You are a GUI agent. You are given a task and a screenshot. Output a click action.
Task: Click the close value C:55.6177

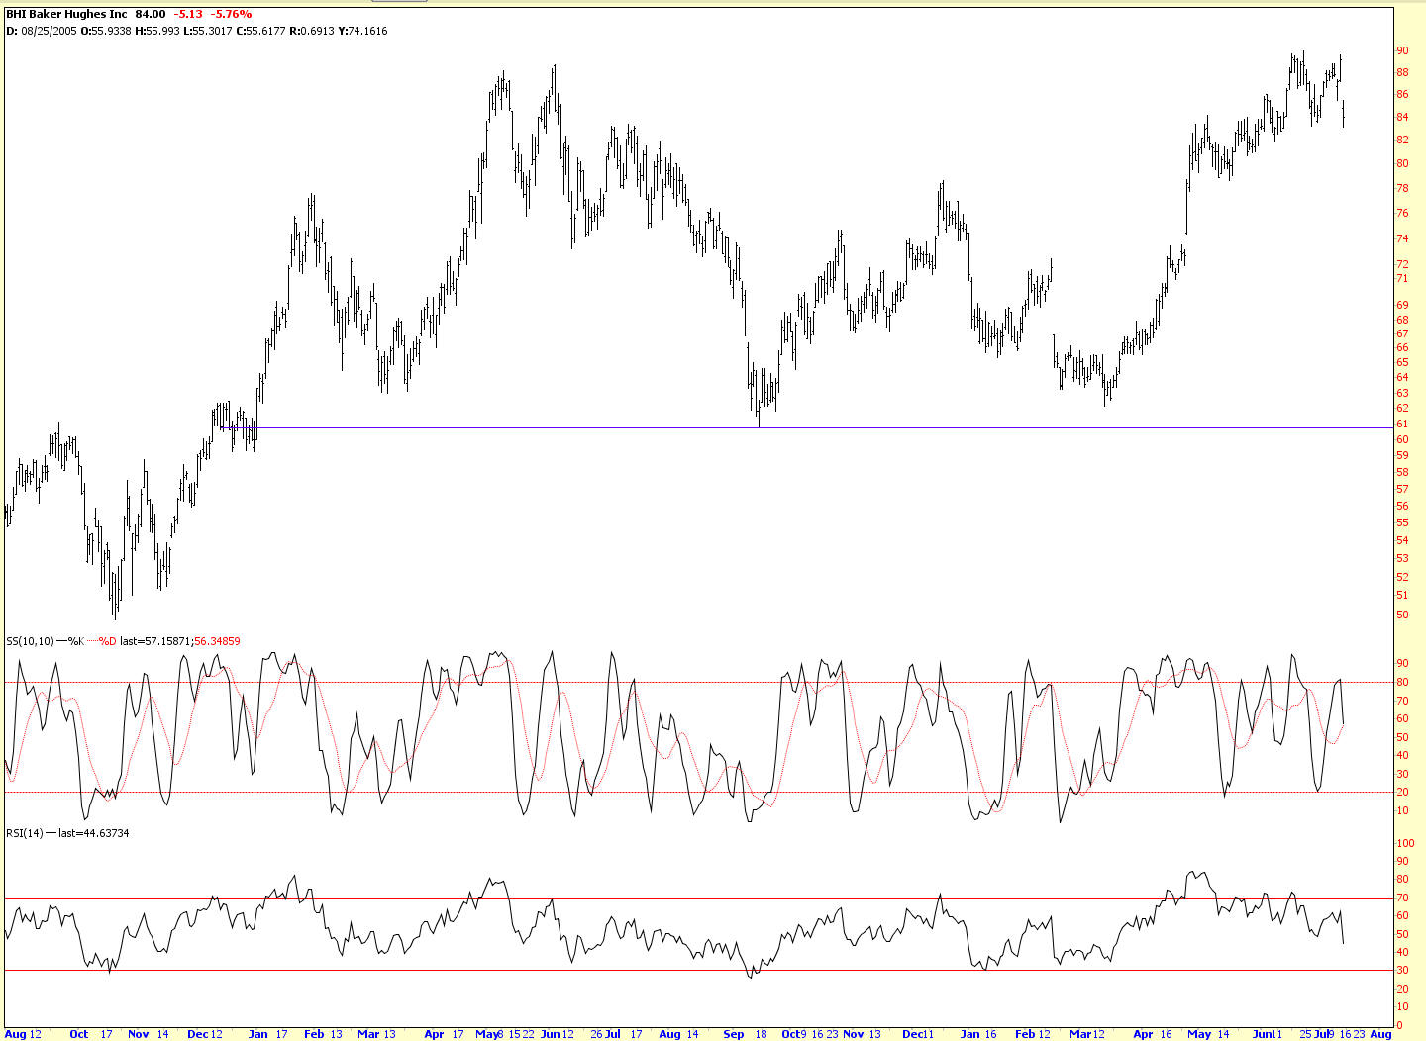pos(260,31)
